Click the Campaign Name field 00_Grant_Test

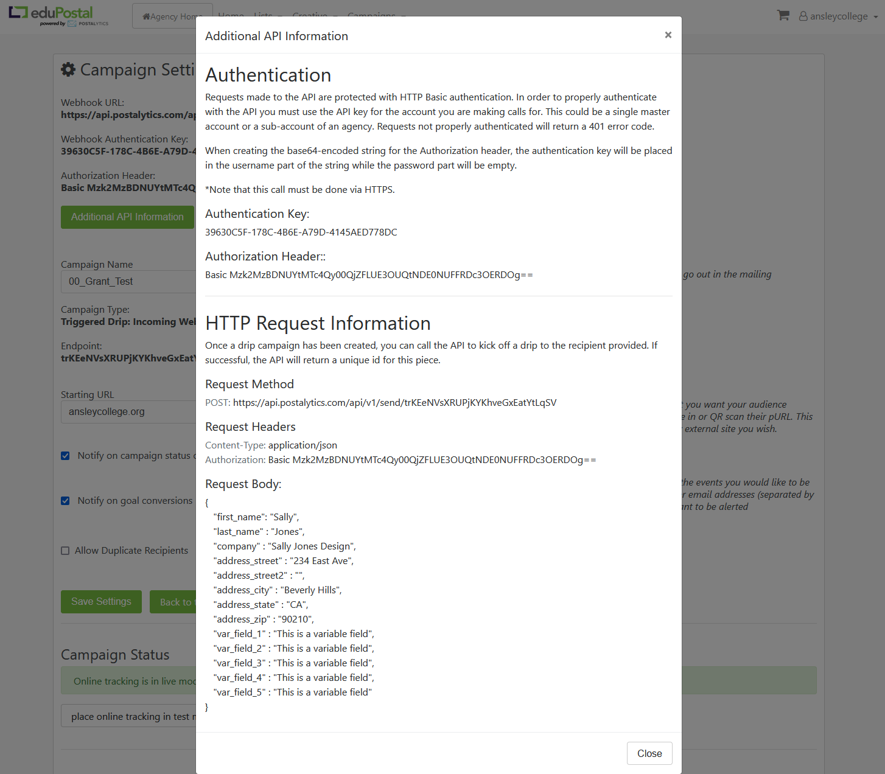click(128, 282)
